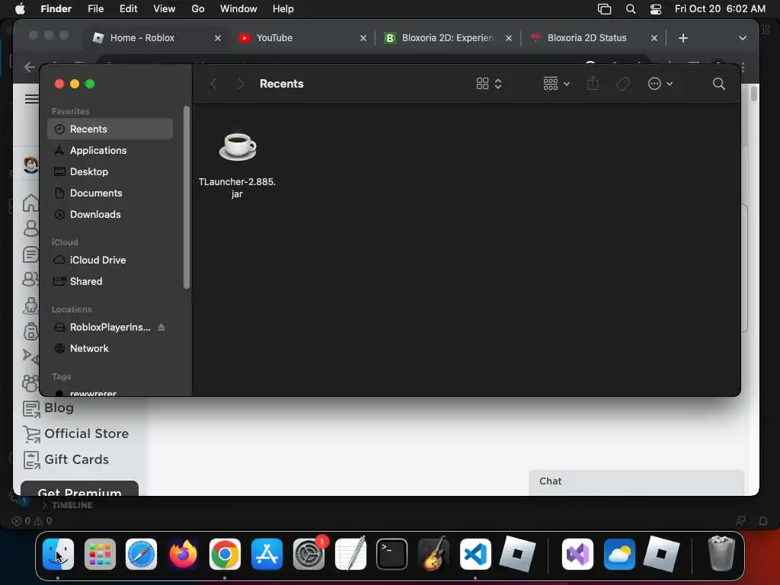Open Visual Studio Code from the Dock
Screen dimensions: 780x585
point(475,554)
